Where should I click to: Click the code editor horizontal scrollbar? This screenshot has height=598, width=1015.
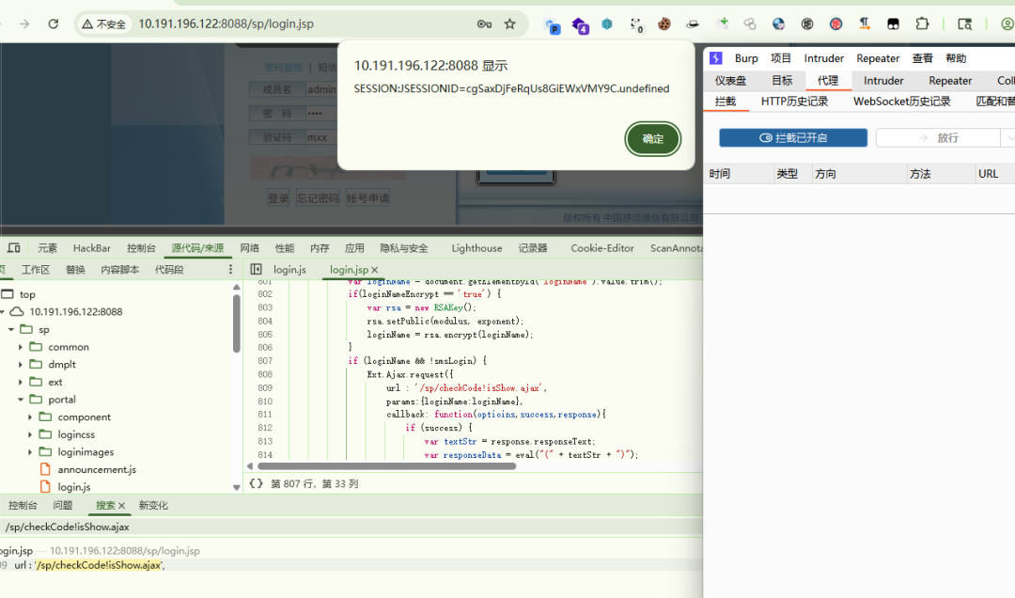click(x=386, y=465)
